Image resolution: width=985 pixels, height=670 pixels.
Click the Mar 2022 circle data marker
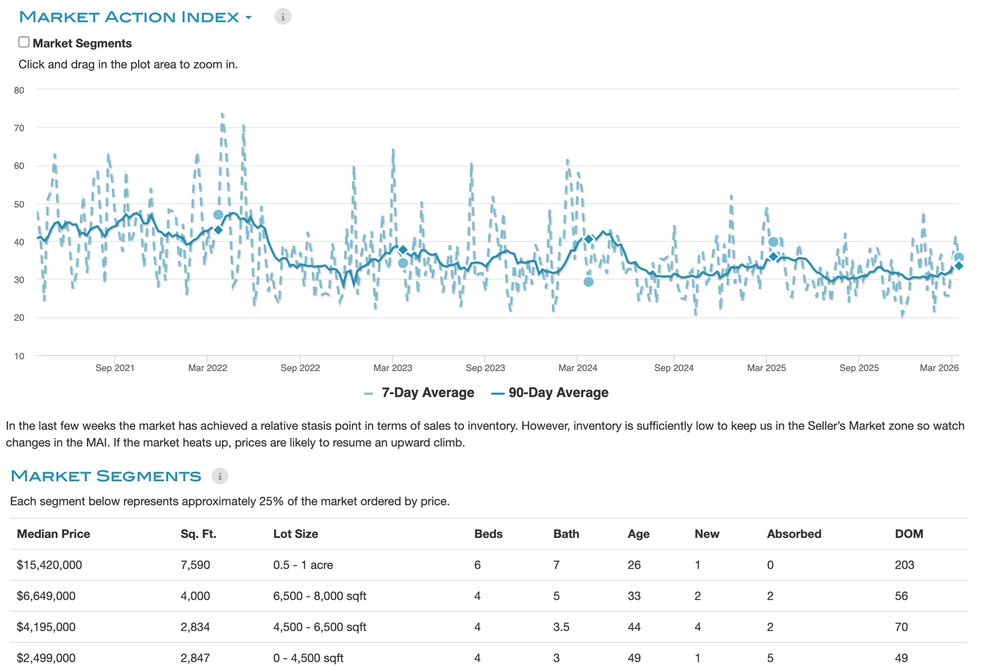[218, 215]
